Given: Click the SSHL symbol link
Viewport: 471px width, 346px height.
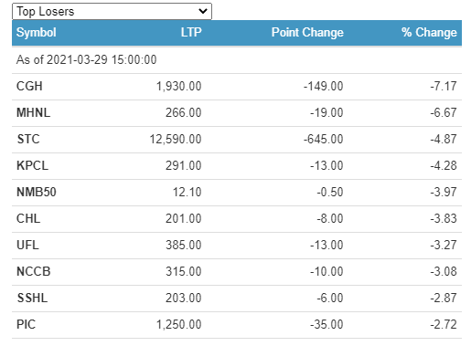Looking at the screenshot, I should tap(32, 298).
